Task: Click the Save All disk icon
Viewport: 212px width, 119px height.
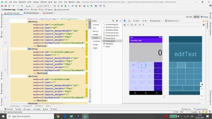Action: (6, 6)
